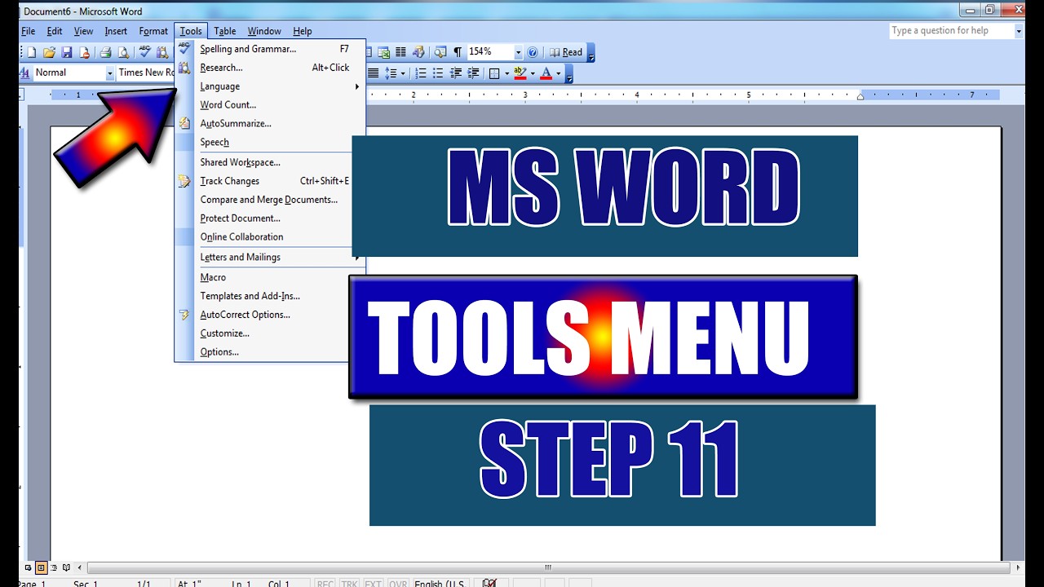Expand the Language submenu
Screen dimensions: 1044x587
pyautogui.click(x=270, y=86)
